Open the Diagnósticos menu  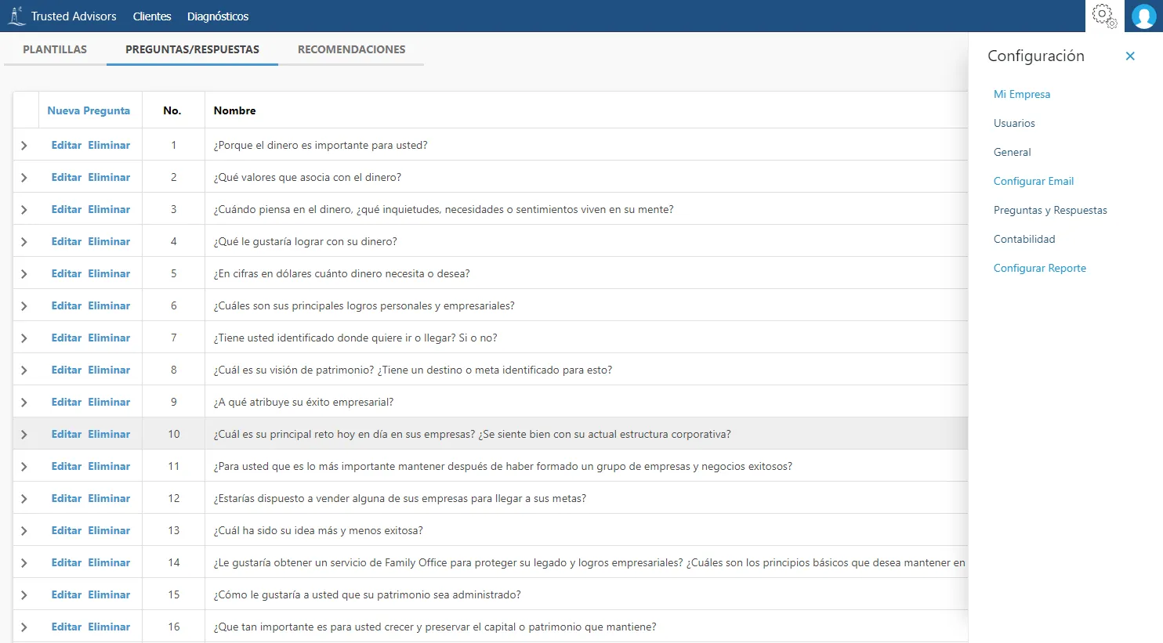pyautogui.click(x=217, y=16)
